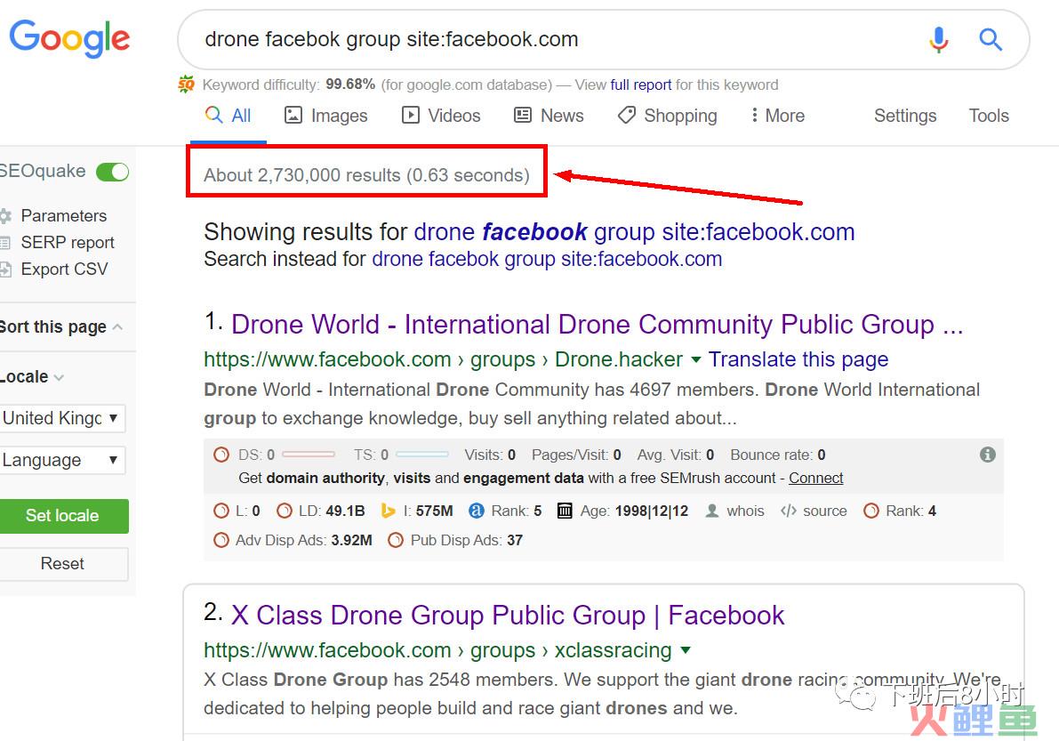Viewport: 1059px width, 741px height.
Task: Collapse the Sort this page section
Action: pos(117,327)
